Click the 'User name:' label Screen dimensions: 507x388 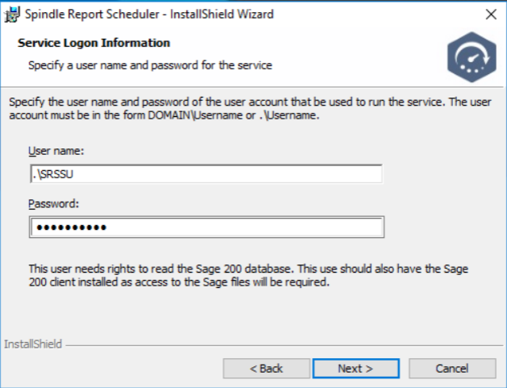tap(56, 151)
